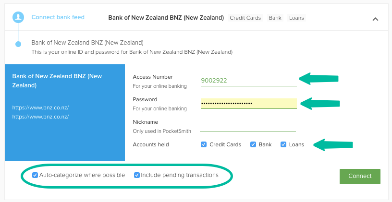Click the Access Number input field

point(248,81)
